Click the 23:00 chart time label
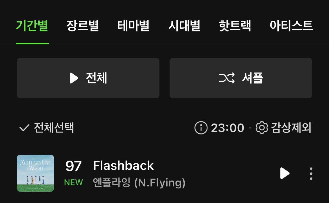The image size is (329, 203). click(x=228, y=128)
